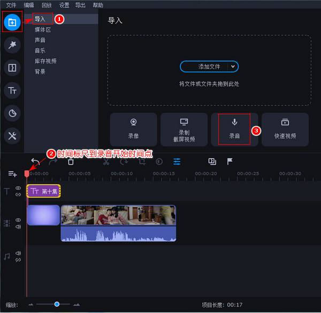Select the 第十集 title clip
321x313 pixels.
click(44, 191)
